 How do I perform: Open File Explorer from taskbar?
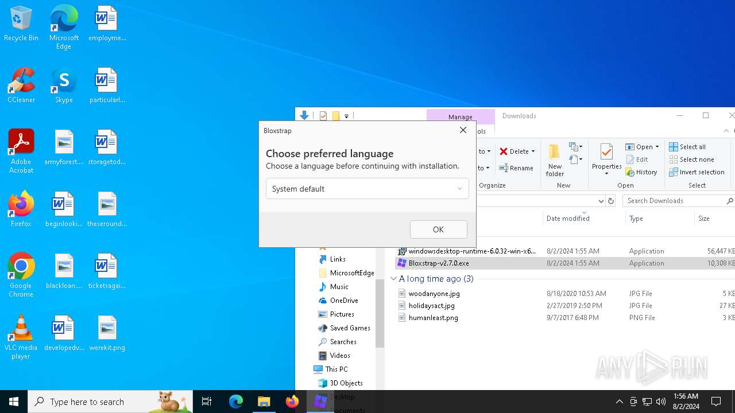click(x=264, y=402)
